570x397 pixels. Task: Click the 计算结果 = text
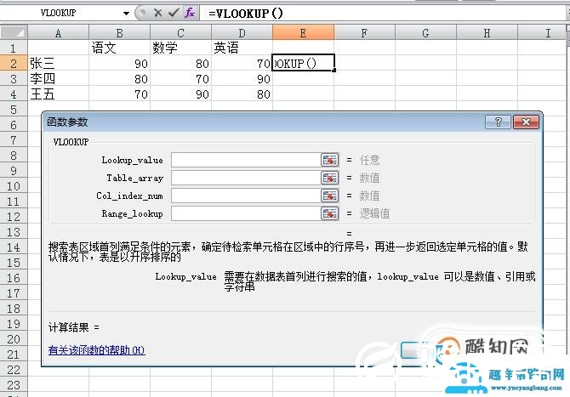click(x=74, y=327)
